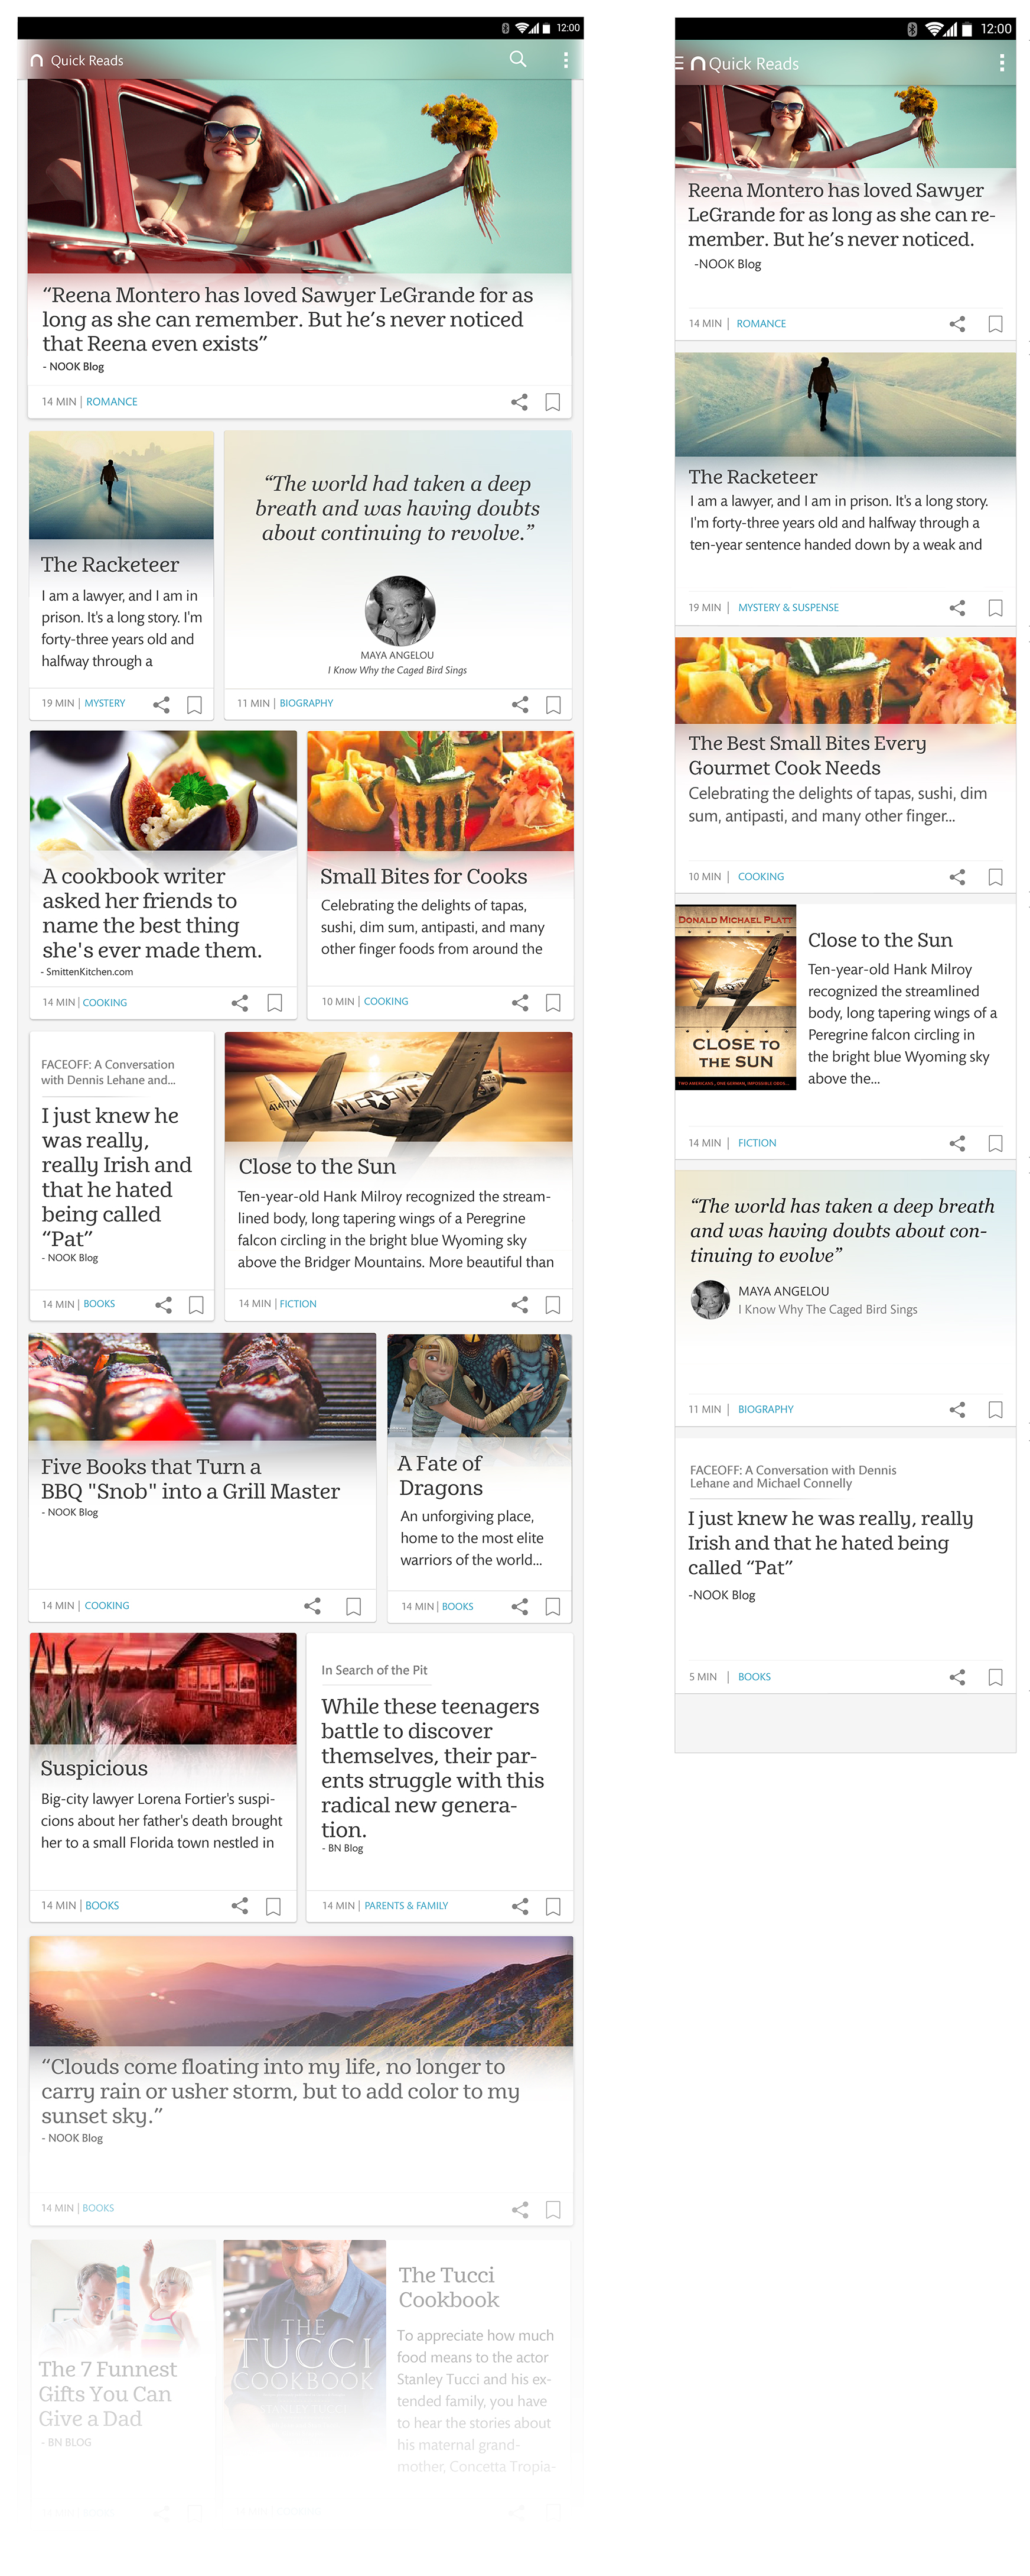
Task: Share the tablet Maya Angelou biography quote card
Action: click(x=520, y=705)
